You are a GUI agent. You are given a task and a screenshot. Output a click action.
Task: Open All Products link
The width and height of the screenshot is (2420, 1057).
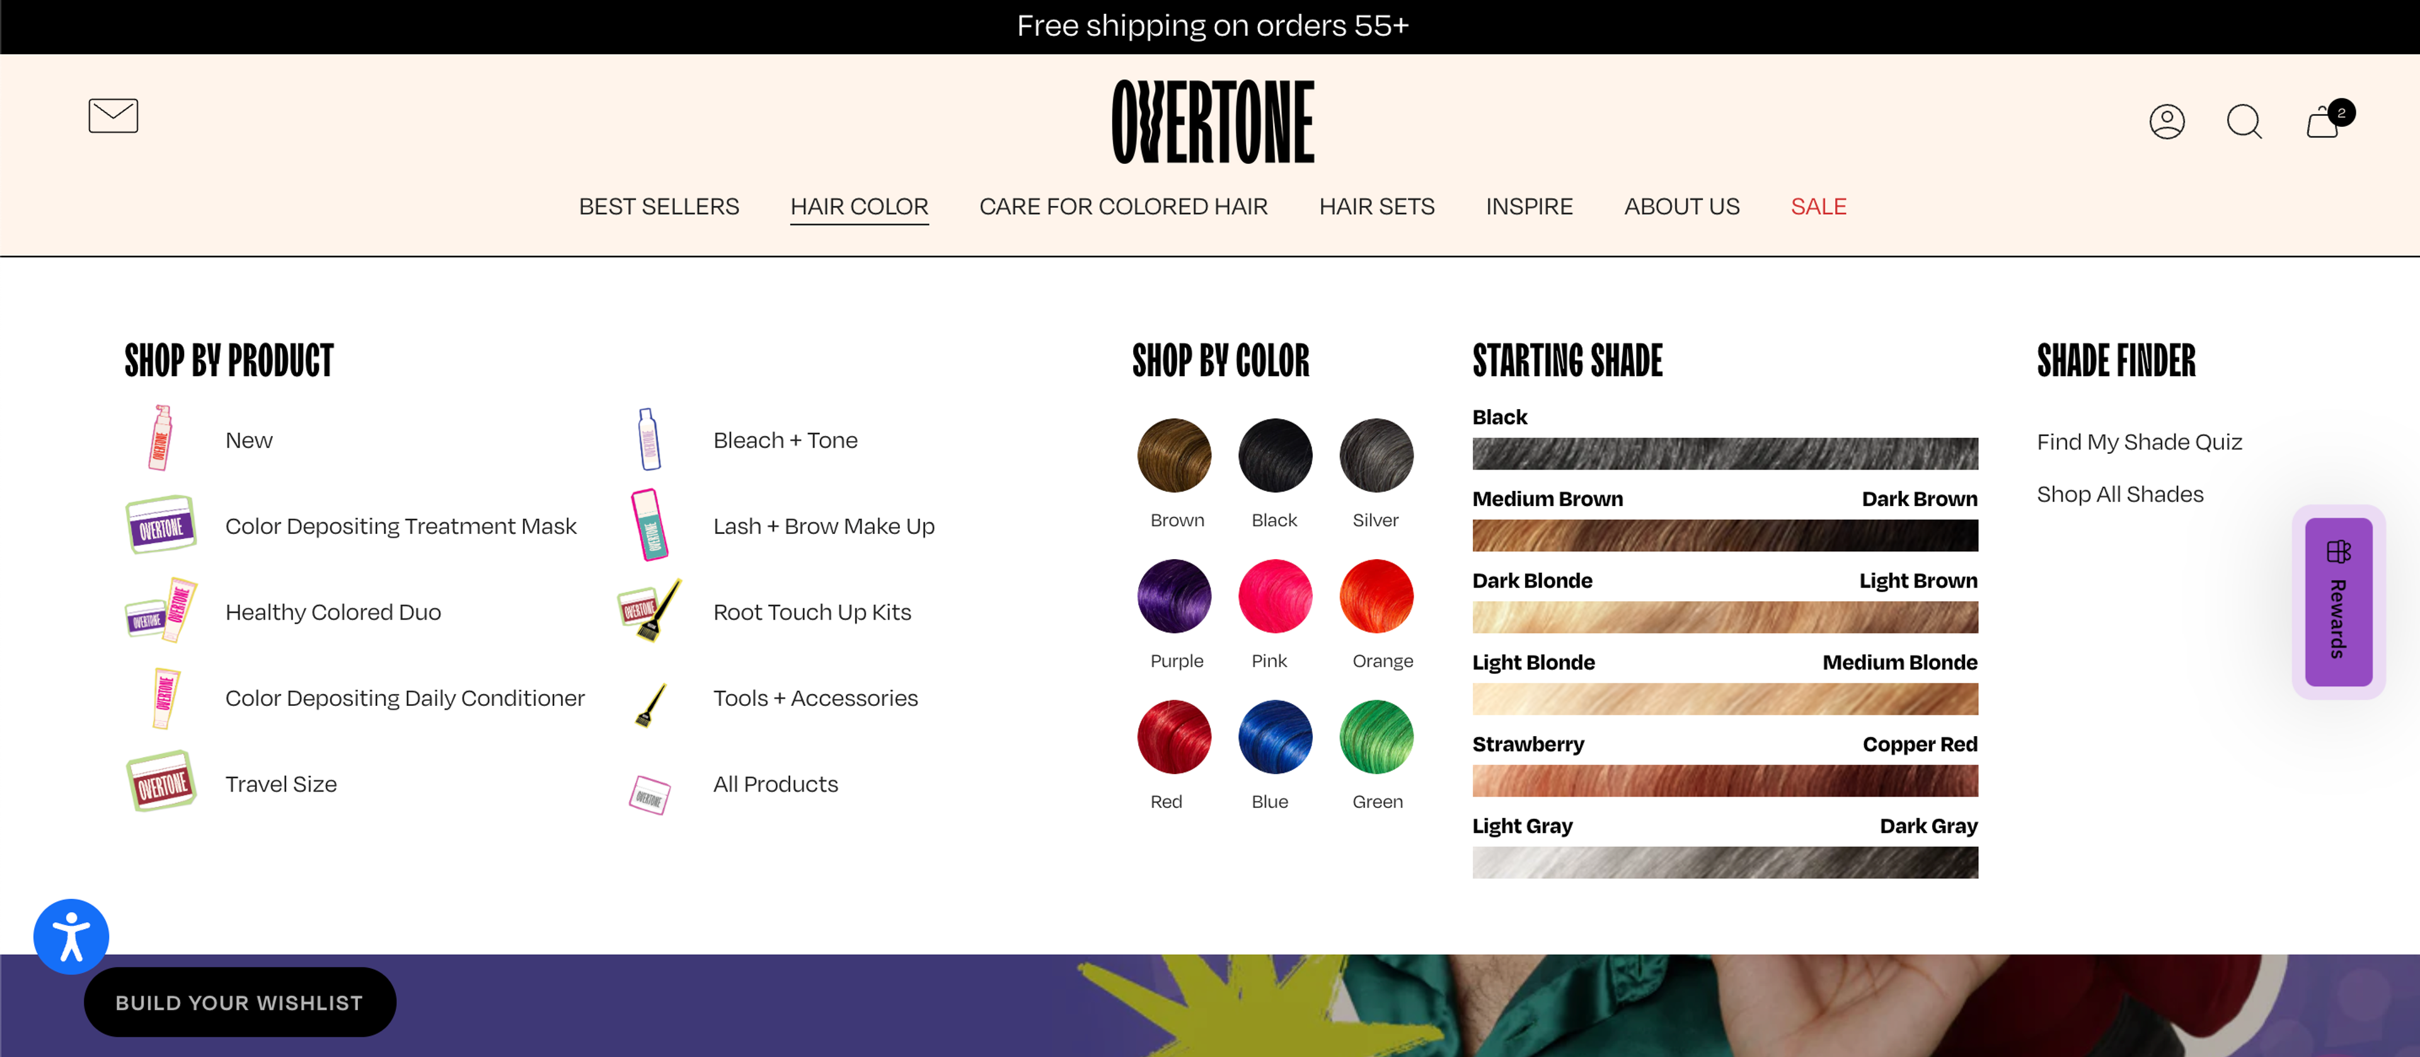click(x=775, y=783)
